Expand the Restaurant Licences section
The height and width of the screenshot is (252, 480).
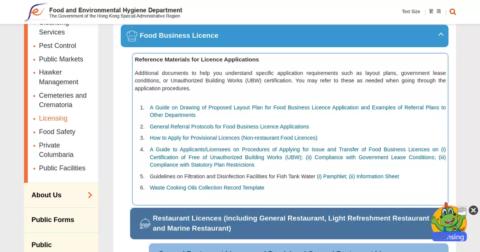click(291, 223)
